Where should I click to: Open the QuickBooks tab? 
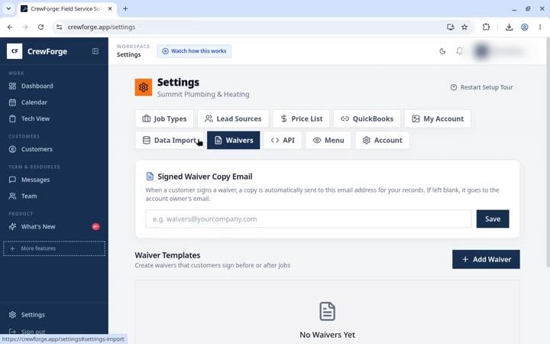tap(367, 118)
